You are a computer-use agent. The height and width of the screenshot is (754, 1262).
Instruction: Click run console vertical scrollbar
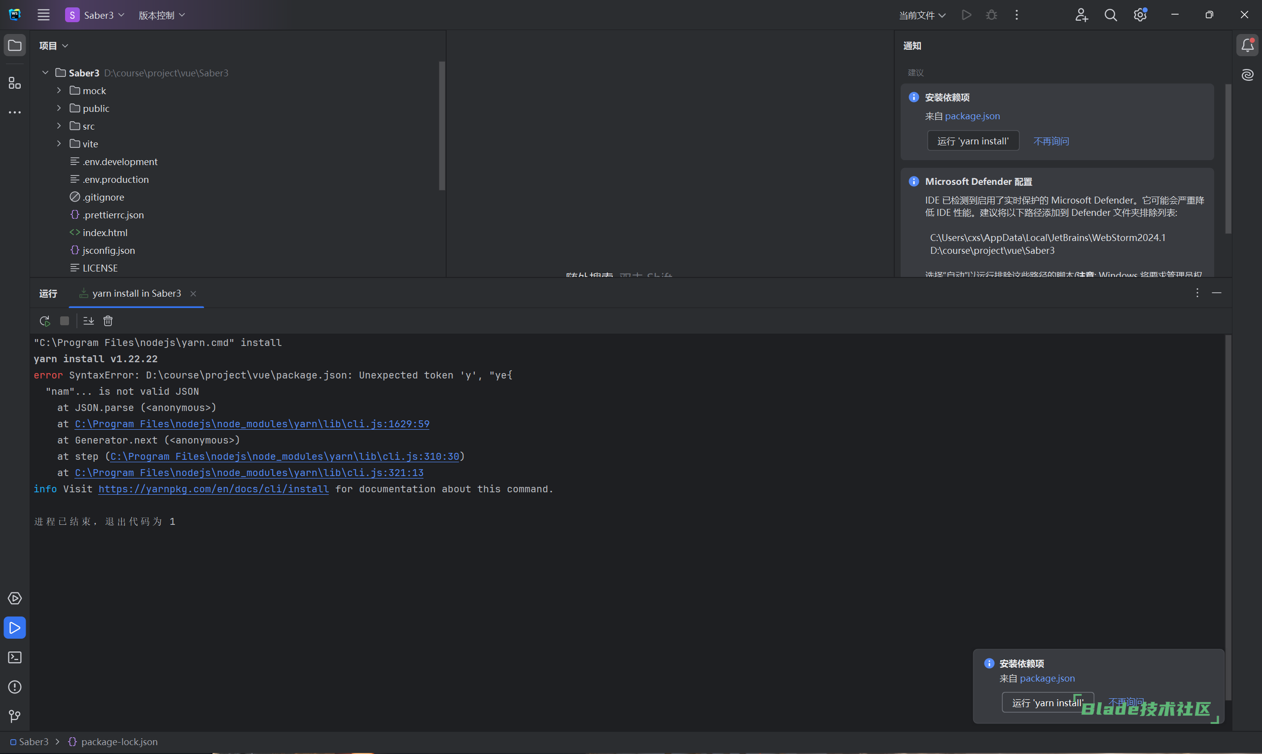1228,518
